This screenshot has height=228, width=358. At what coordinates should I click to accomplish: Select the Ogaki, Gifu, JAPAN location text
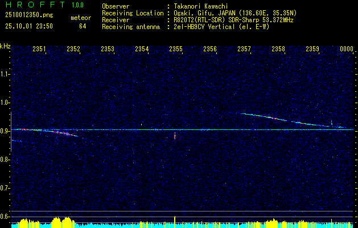click(x=234, y=13)
